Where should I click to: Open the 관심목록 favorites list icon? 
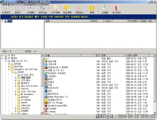(67, 8)
